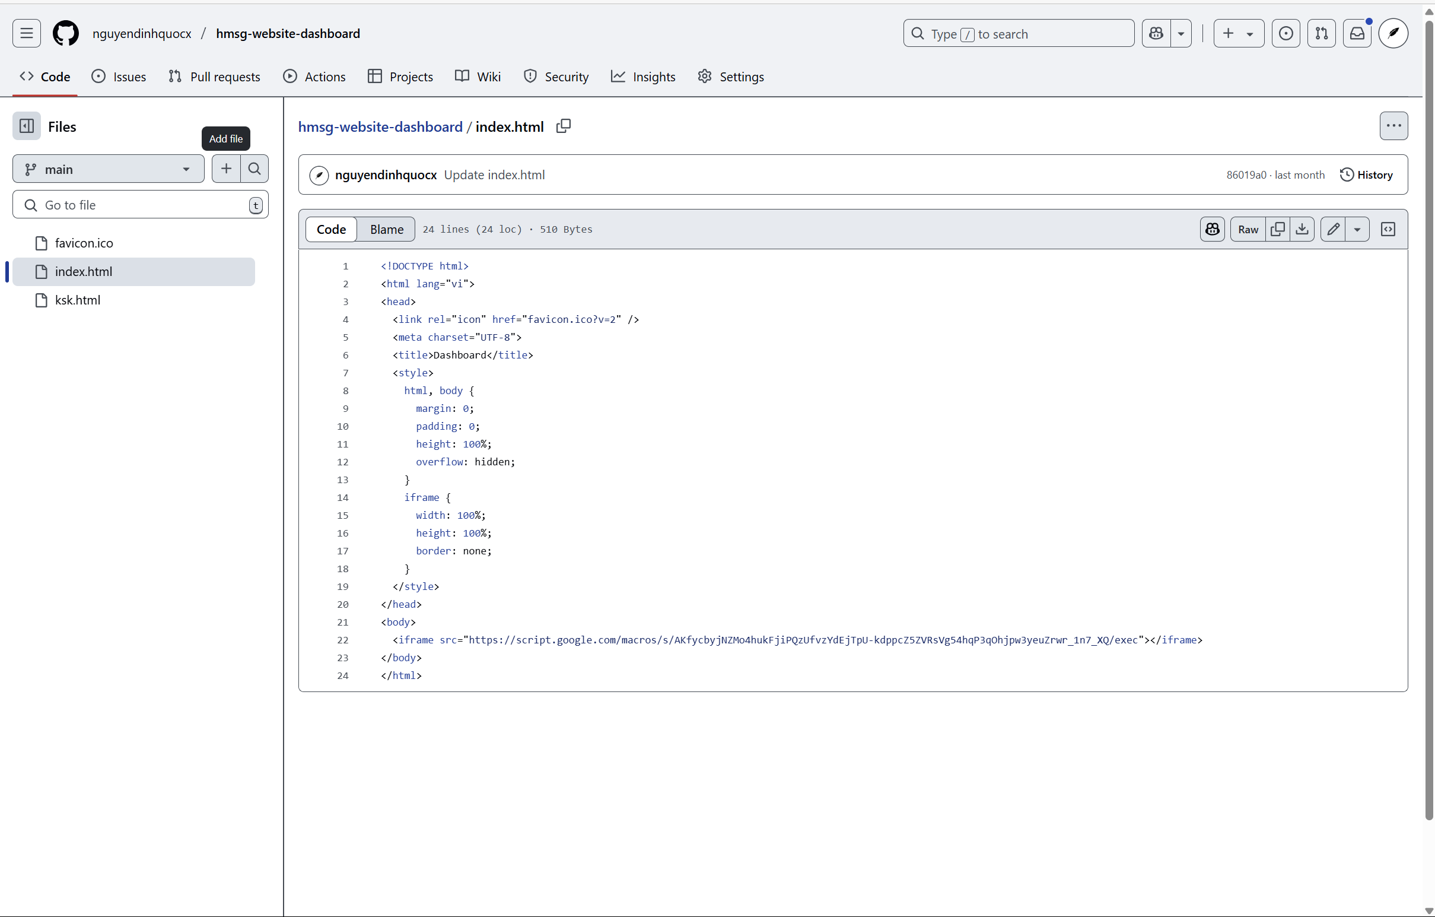Collapse the Files side panel
This screenshot has width=1435, height=917.
pyautogui.click(x=27, y=126)
